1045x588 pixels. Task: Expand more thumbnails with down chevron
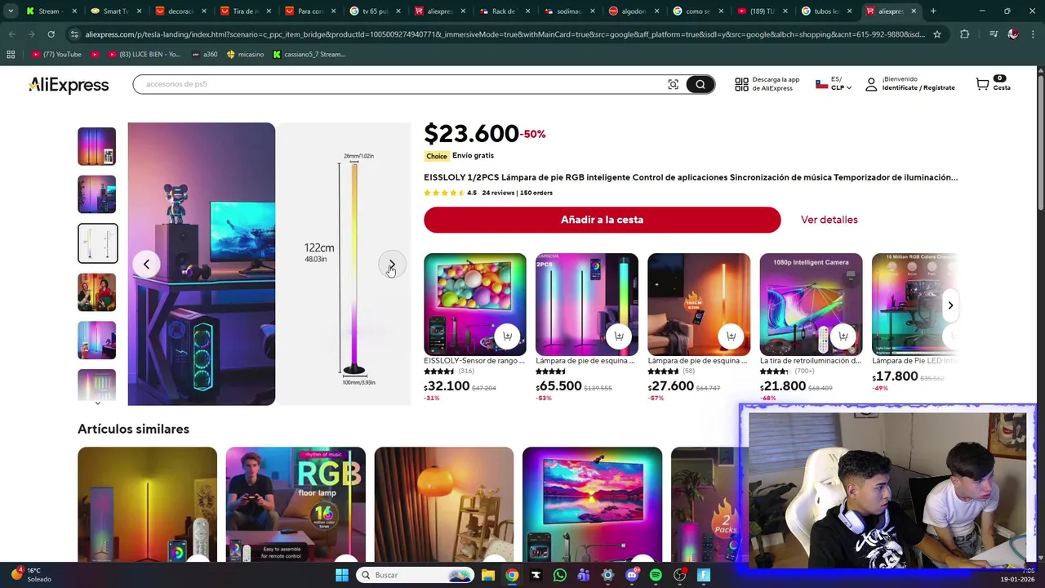pos(97,403)
